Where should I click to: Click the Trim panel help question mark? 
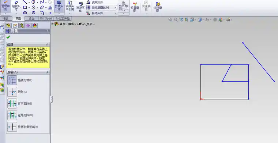(x=47, y=31)
